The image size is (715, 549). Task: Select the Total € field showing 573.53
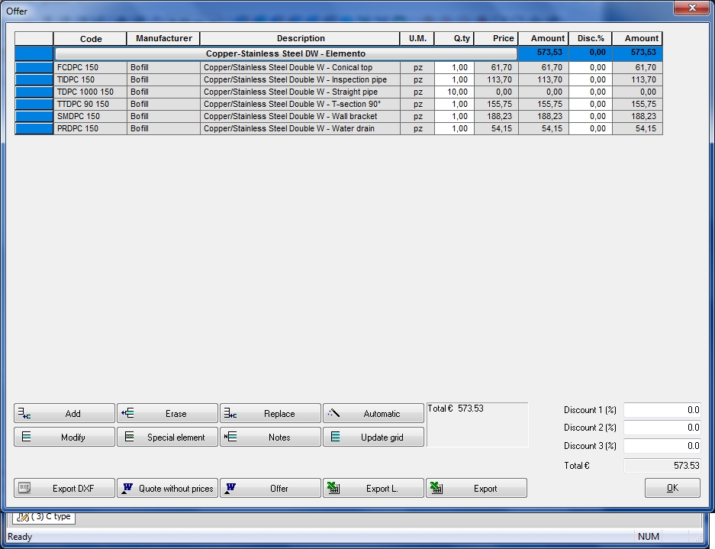coord(662,466)
